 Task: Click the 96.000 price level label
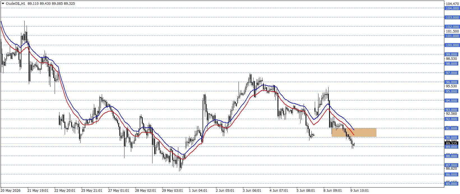pyautogui.click(x=452, y=82)
